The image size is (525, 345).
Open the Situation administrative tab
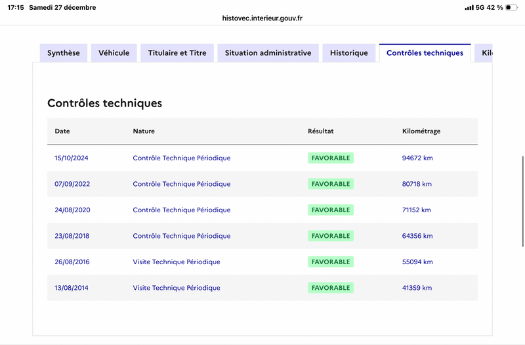point(268,53)
